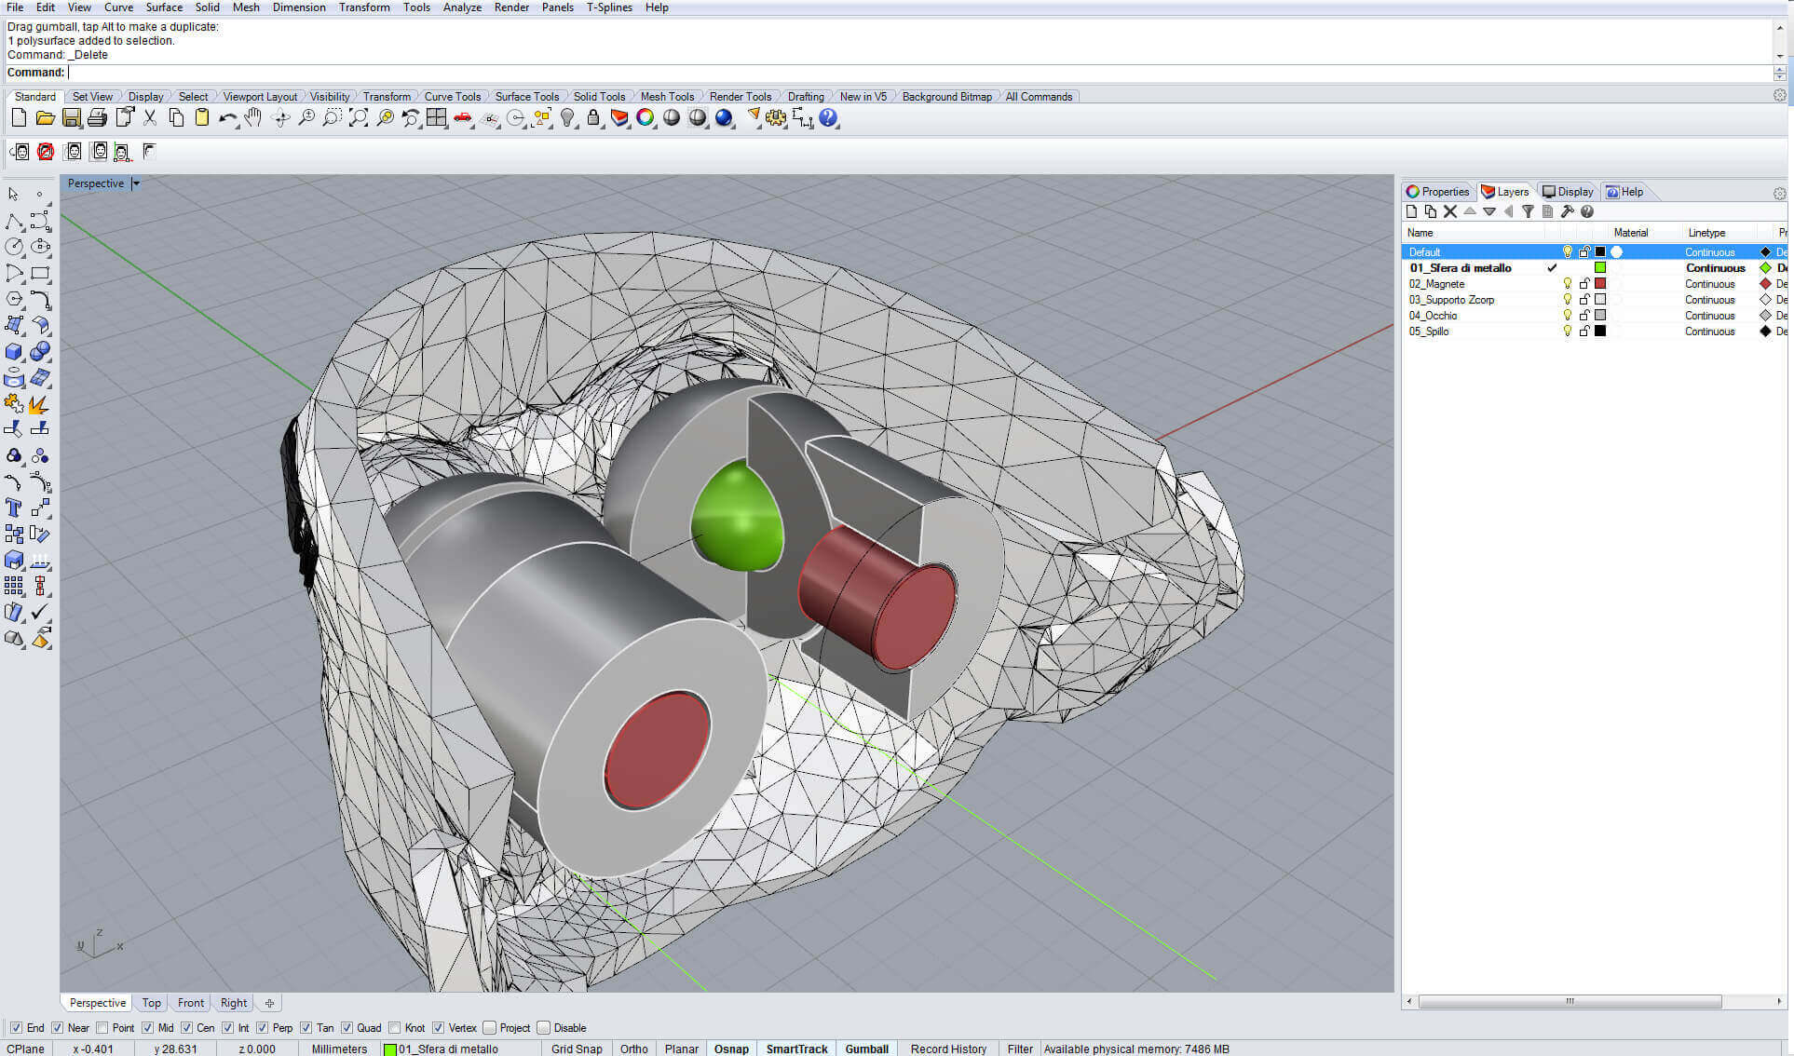Click Record History in status bar
Viewport: 1794px width, 1056px height.
coord(948,1049)
